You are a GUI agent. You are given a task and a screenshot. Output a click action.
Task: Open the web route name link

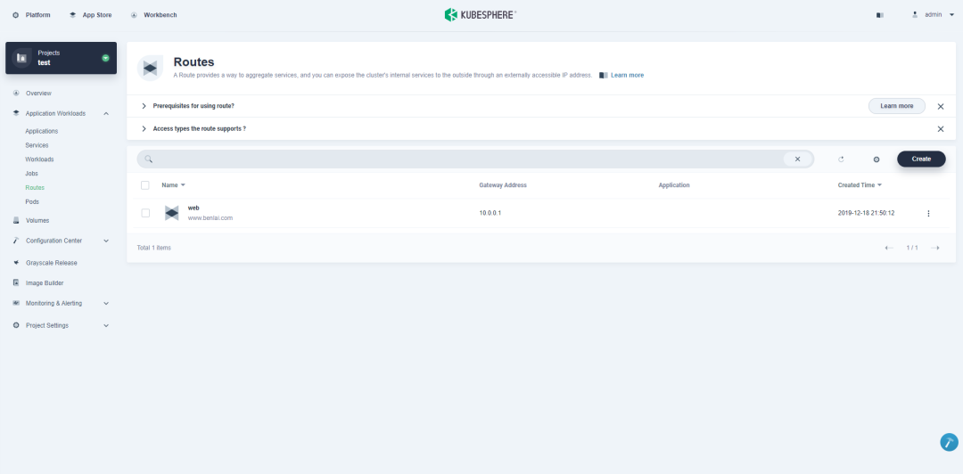(193, 208)
